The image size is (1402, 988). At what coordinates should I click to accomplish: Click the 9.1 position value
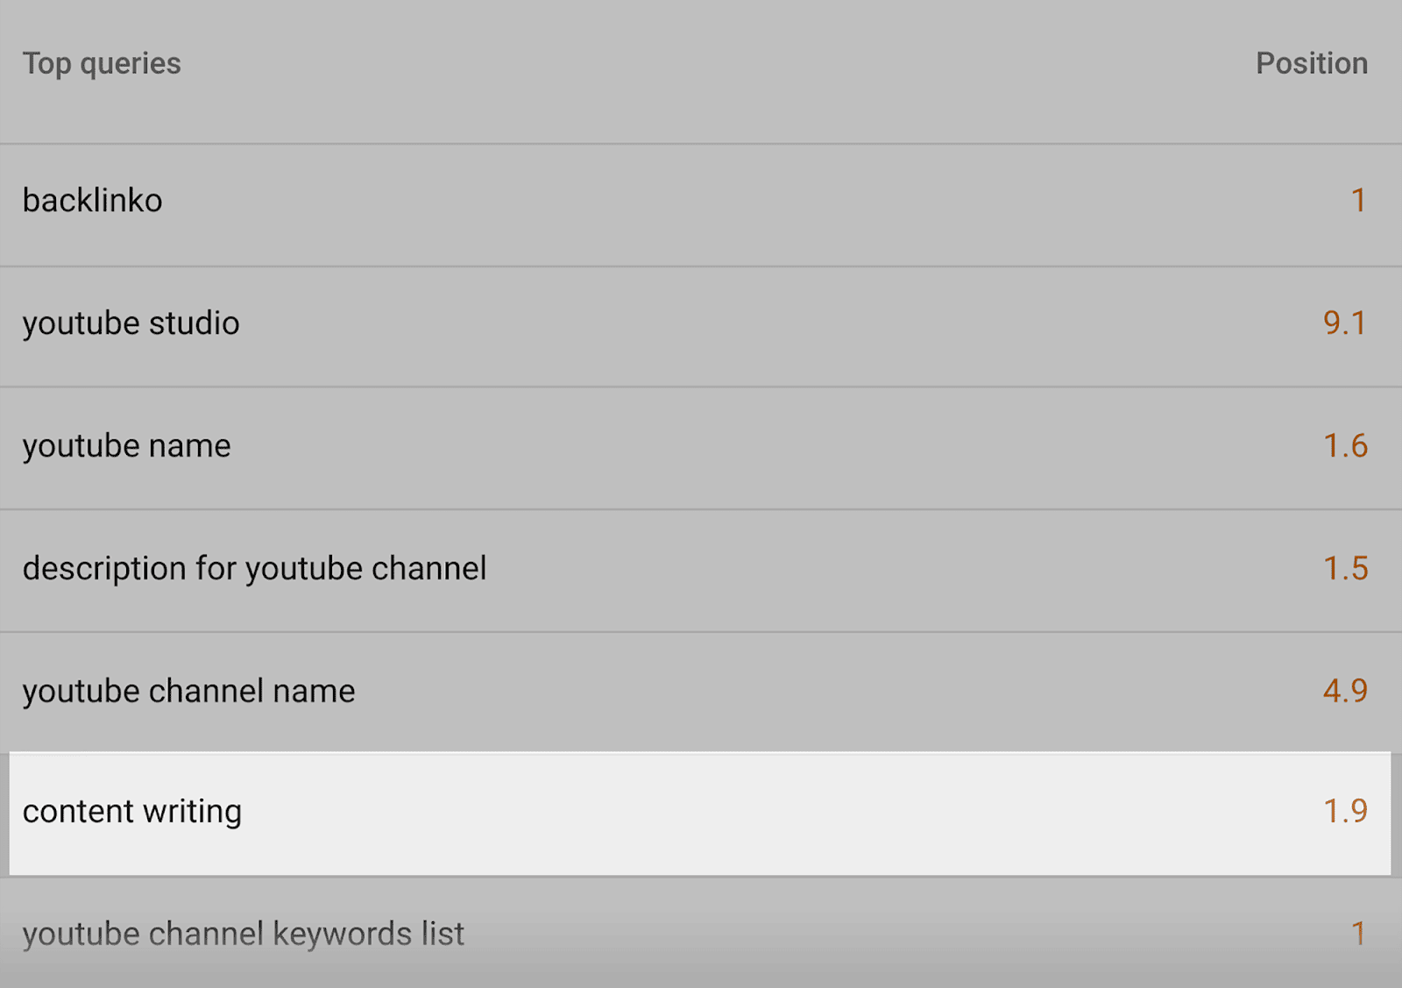tap(1344, 323)
